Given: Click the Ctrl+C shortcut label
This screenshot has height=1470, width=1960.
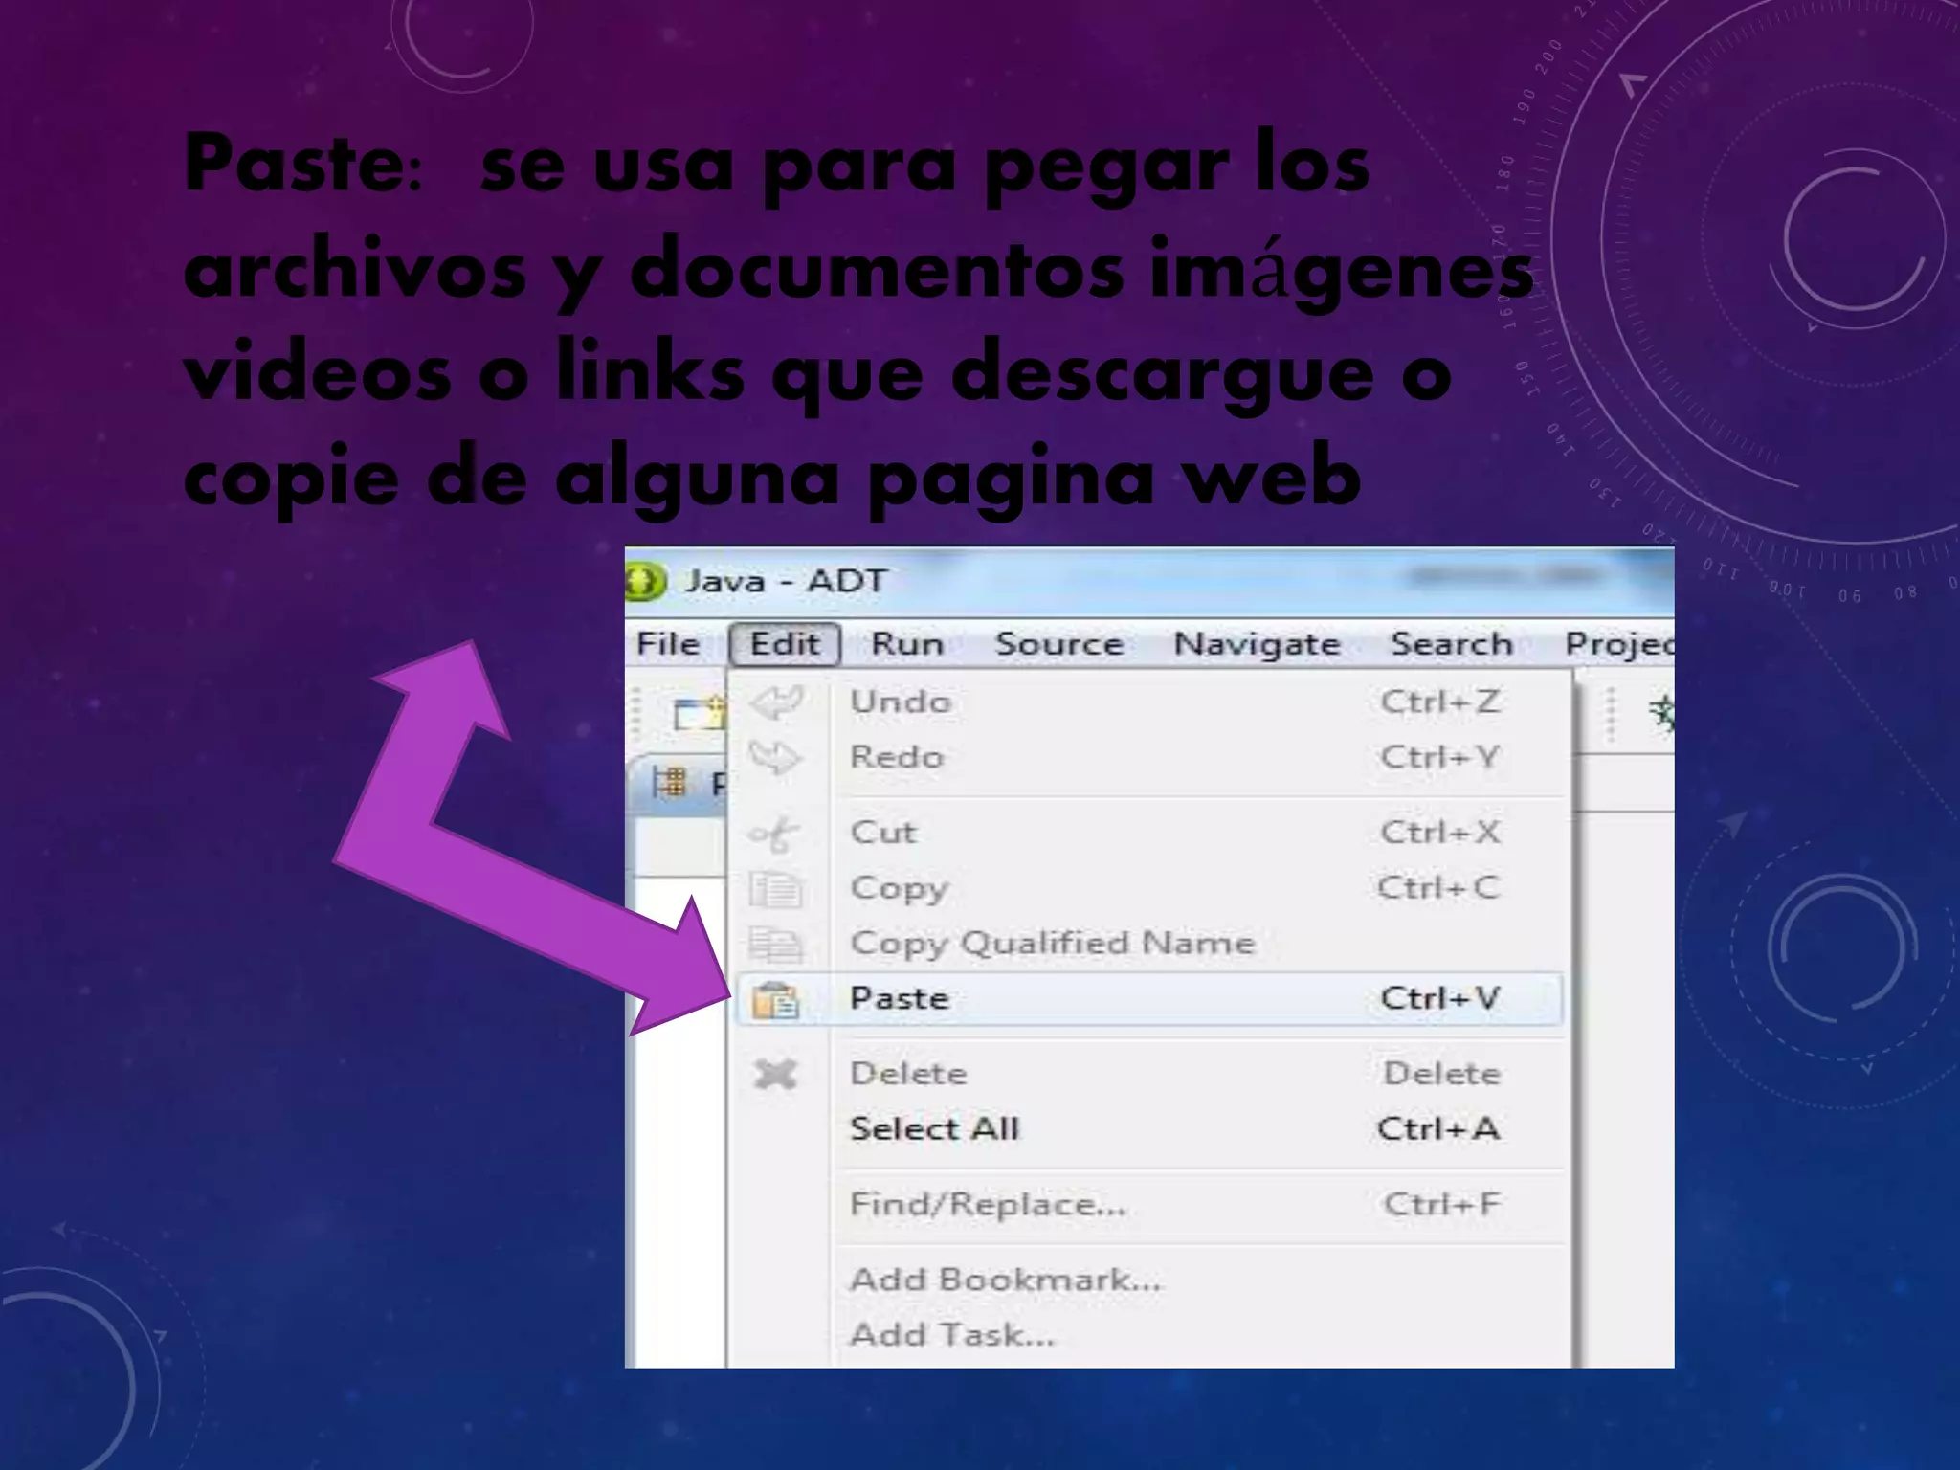Looking at the screenshot, I should [x=1437, y=887].
